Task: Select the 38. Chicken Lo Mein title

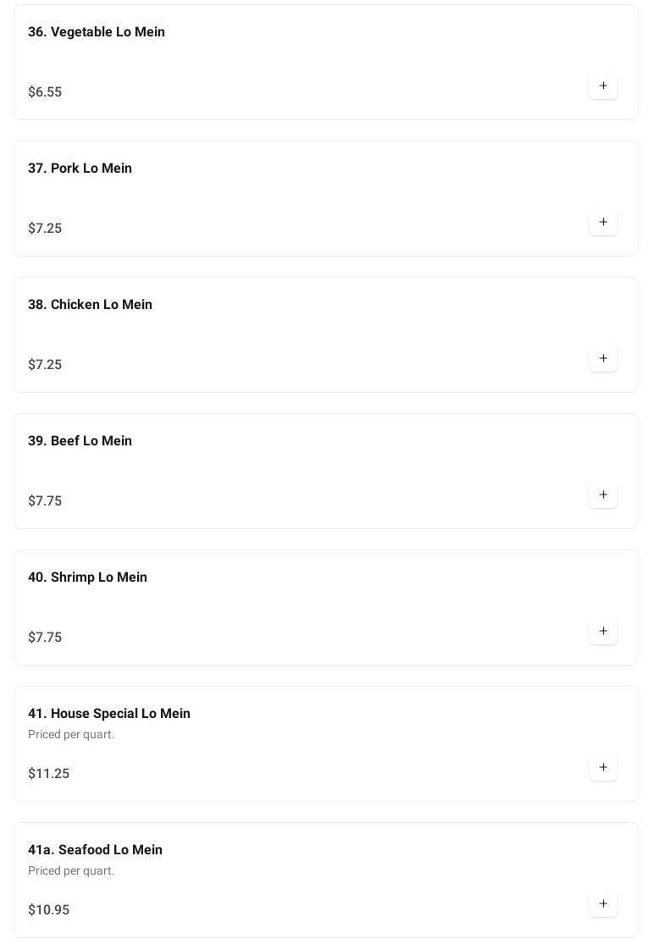Action: [90, 305]
